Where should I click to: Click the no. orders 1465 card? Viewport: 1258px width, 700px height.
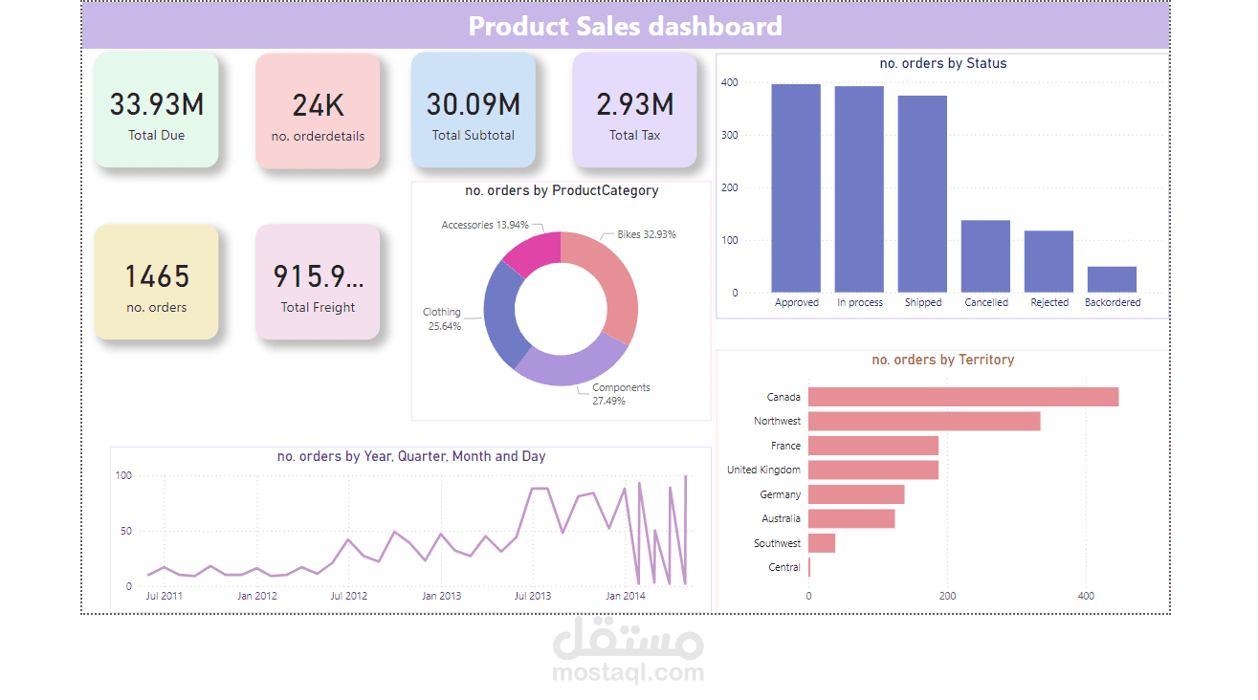[156, 282]
